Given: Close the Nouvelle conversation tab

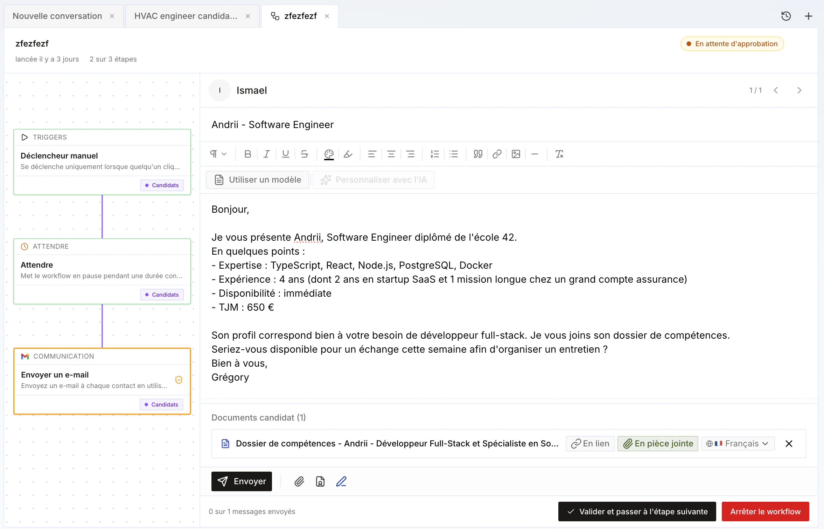Looking at the screenshot, I should [x=112, y=16].
